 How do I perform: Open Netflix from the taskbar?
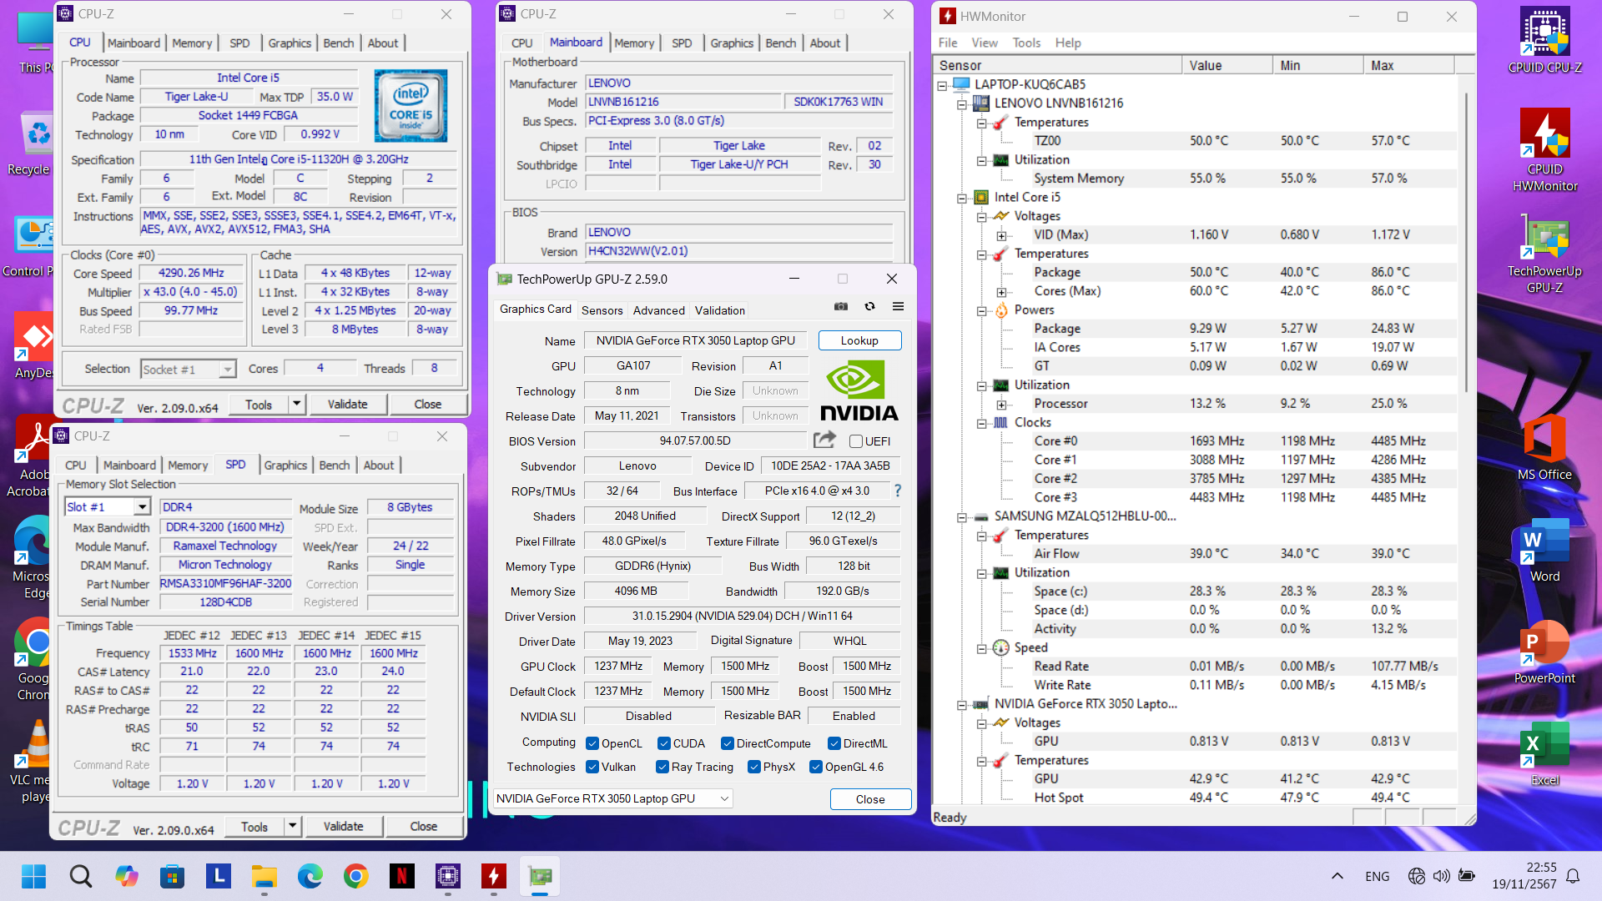(401, 876)
